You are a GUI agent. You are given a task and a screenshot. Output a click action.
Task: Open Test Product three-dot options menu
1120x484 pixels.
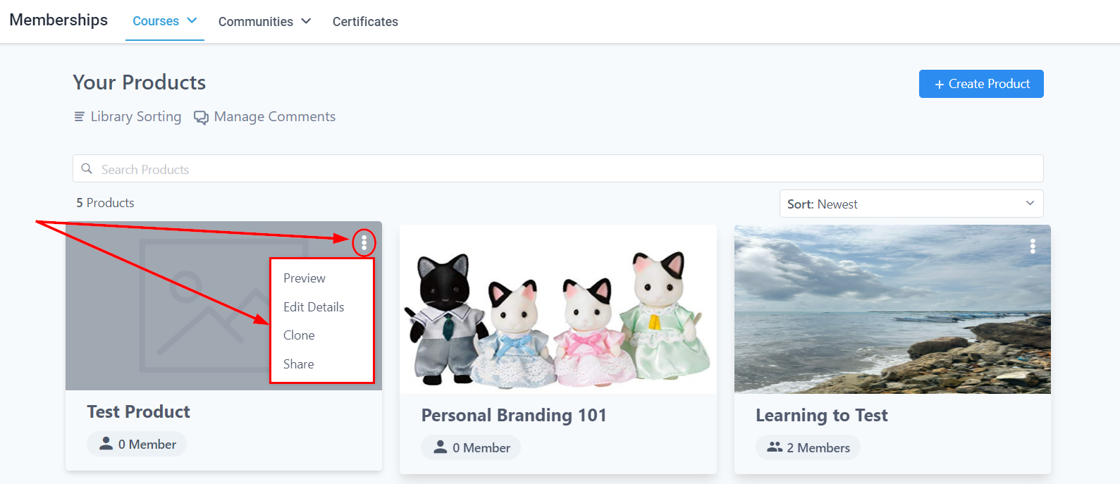click(x=364, y=243)
